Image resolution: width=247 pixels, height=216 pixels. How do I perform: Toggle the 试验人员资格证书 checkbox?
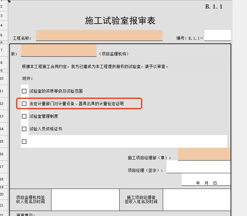24,129
